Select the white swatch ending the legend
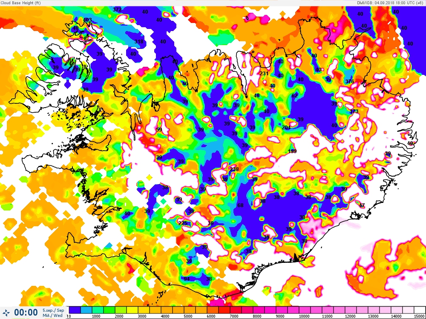The height and width of the screenshot is (319, 426). [419, 310]
